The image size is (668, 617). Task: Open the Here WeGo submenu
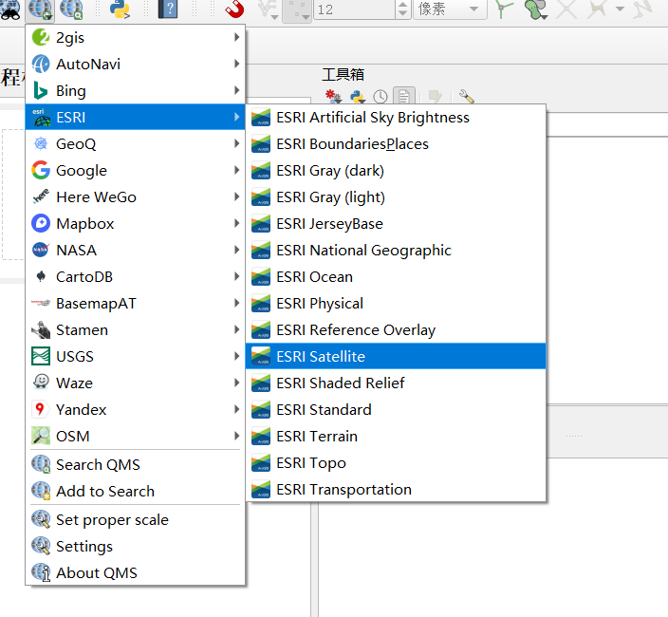point(135,196)
